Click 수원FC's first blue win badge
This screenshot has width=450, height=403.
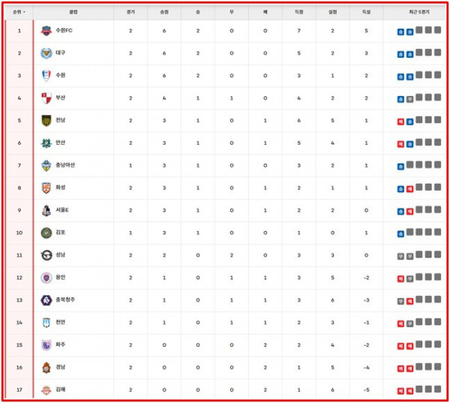[400, 31]
